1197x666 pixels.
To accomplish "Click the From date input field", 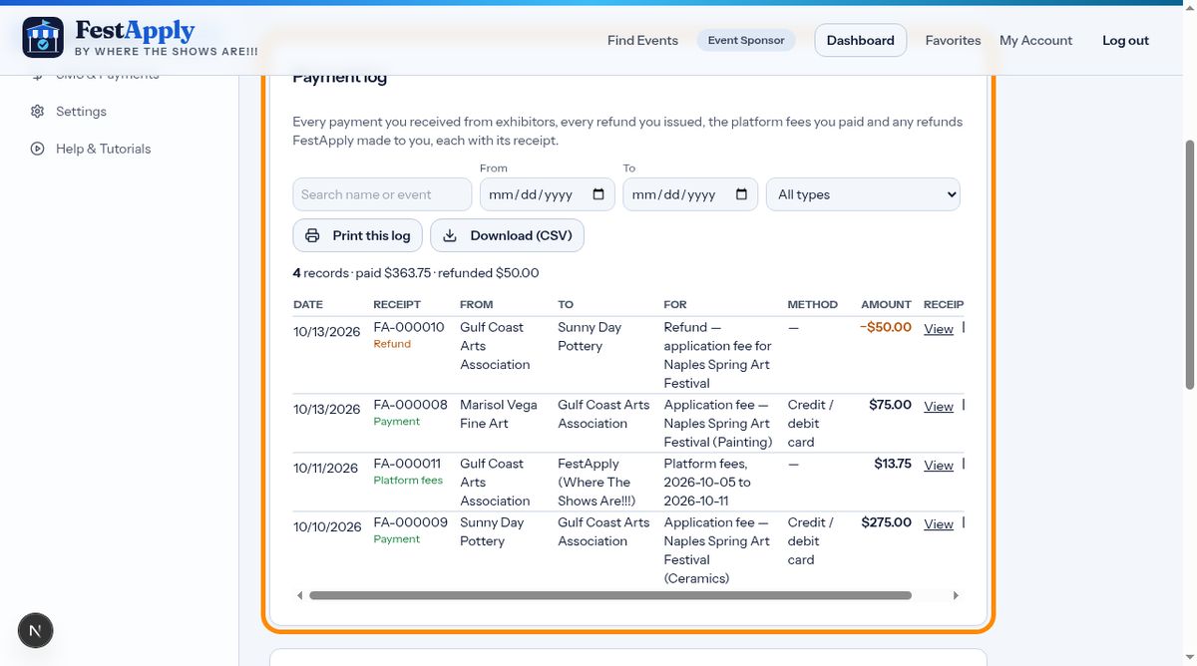I will [548, 194].
